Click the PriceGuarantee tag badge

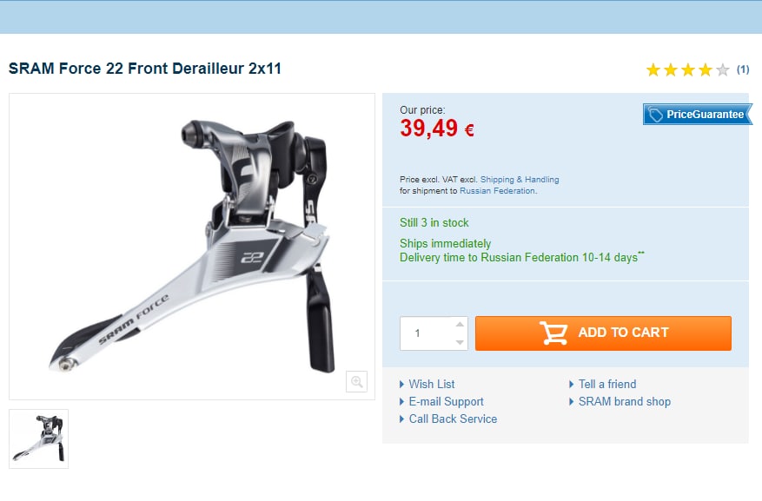[x=698, y=115]
